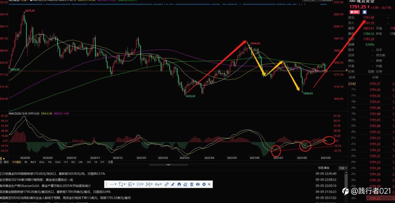Viewport: 395px width, 203px height.
Task: Open news about 工行纸黄金RMB 370.00元
Action: pyautogui.click(x=52, y=174)
